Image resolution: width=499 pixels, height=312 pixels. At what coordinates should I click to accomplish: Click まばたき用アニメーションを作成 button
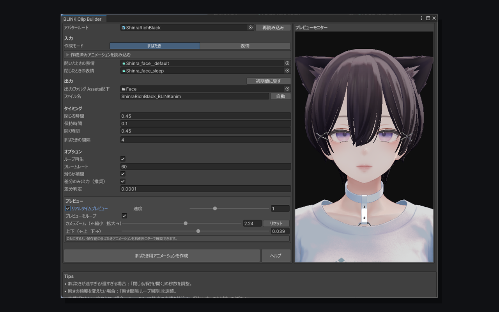click(162, 256)
